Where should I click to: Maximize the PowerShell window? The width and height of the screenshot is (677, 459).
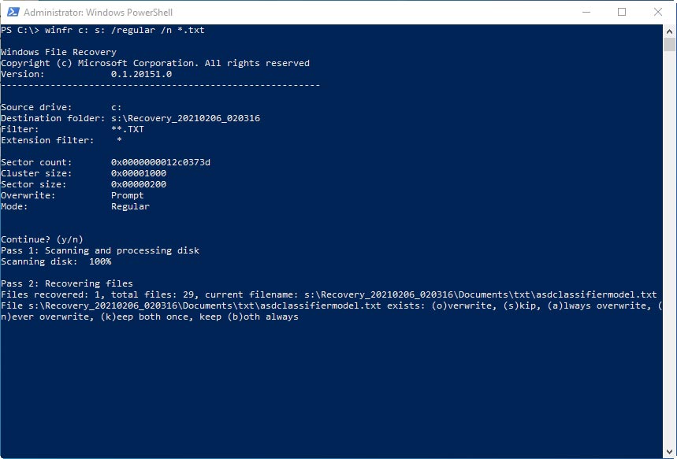point(622,12)
